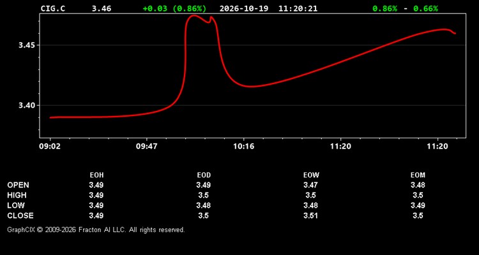Open the GraphCIX copyright notice

coord(96,229)
